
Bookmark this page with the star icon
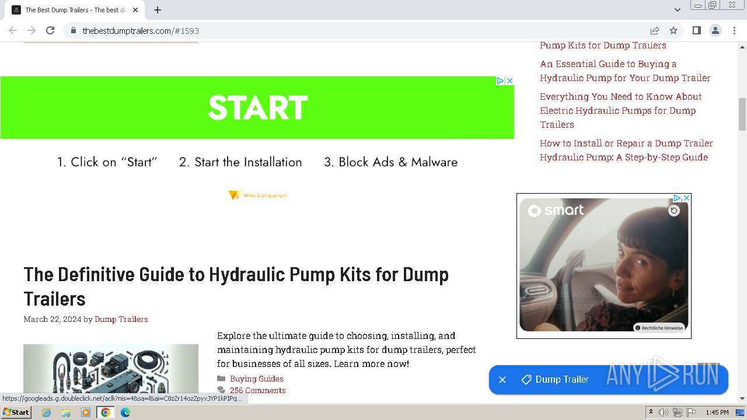pos(673,30)
